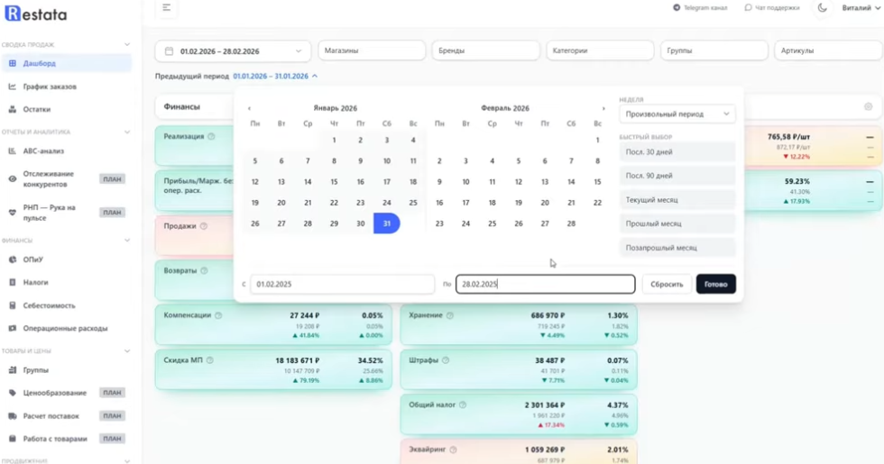Open Дашборд in sidebar
Image resolution: width=884 pixels, height=464 pixels.
tap(67, 64)
